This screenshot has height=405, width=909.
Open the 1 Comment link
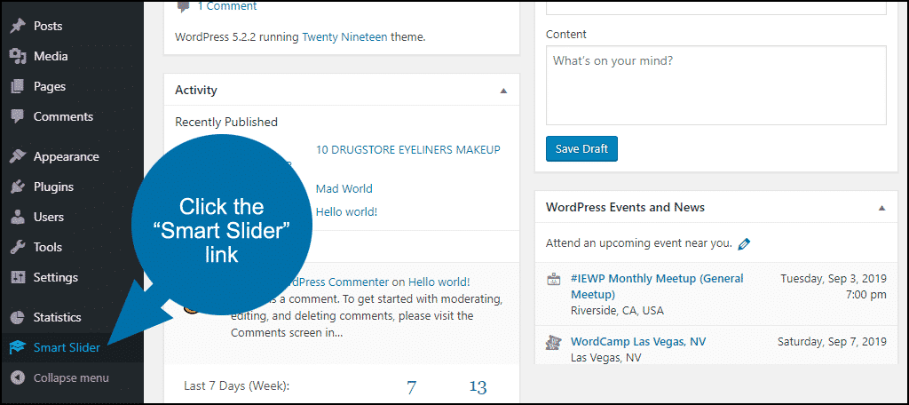click(227, 6)
